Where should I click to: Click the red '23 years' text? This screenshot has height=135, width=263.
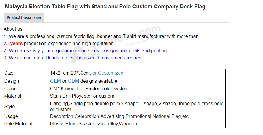(13, 44)
